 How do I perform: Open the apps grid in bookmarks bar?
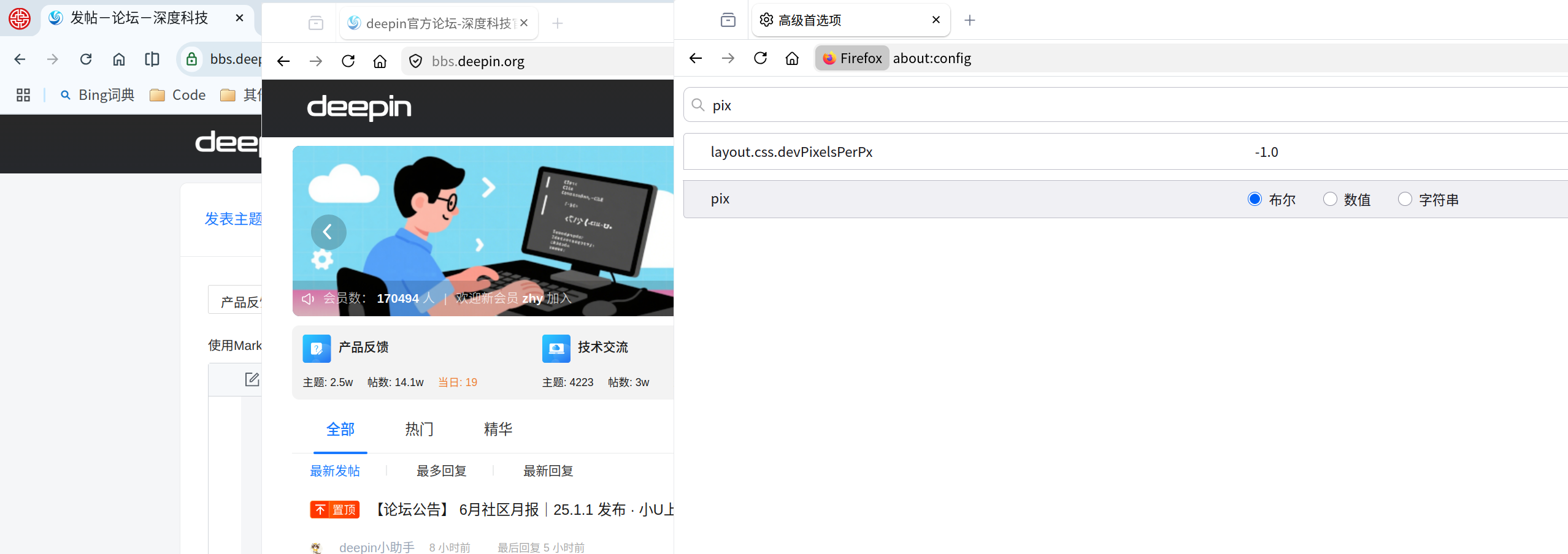(x=23, y=95)
